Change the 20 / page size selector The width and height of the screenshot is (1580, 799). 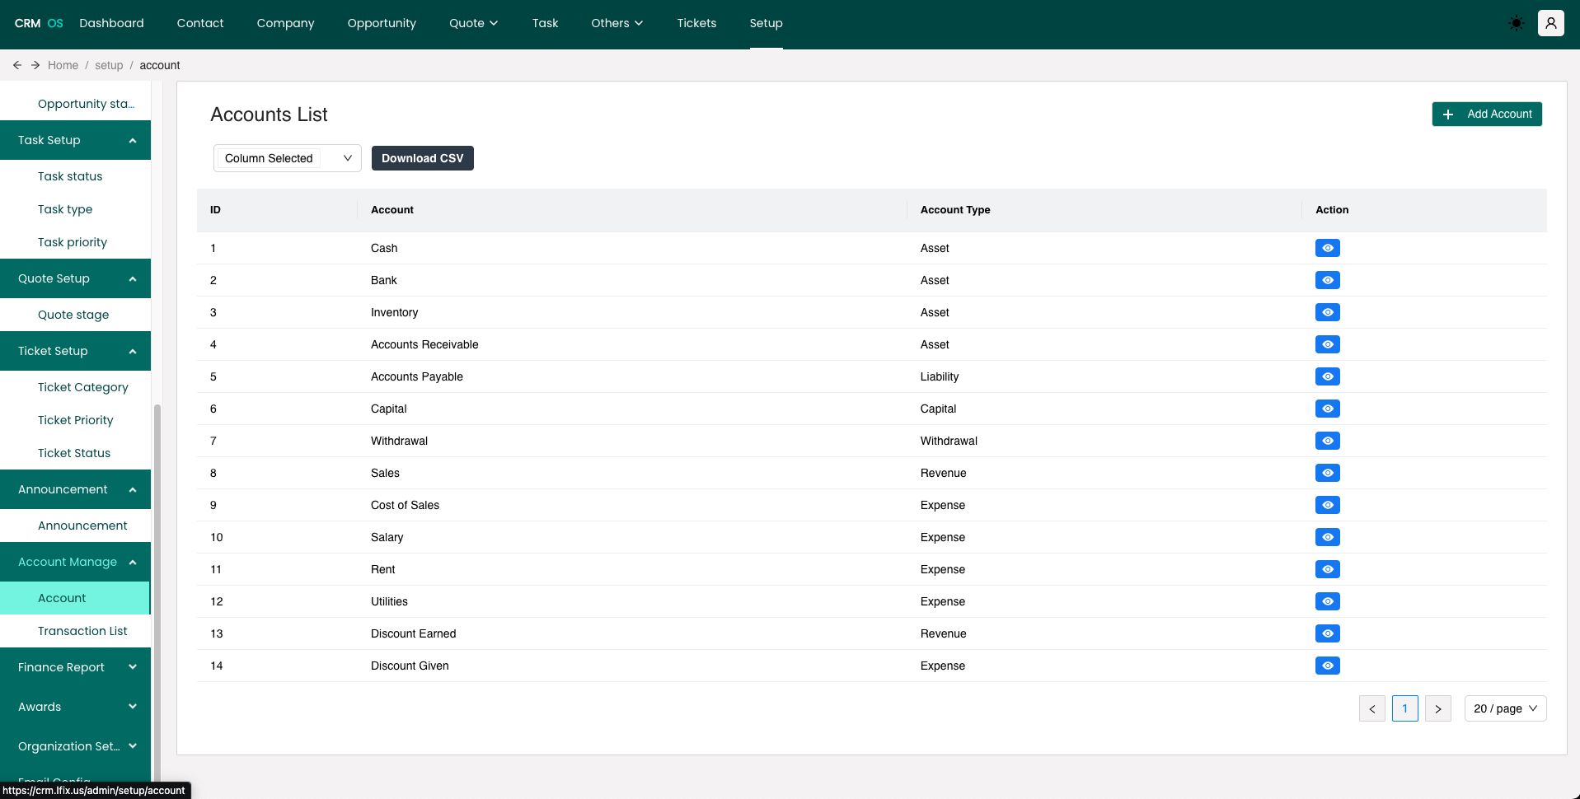1504,708
